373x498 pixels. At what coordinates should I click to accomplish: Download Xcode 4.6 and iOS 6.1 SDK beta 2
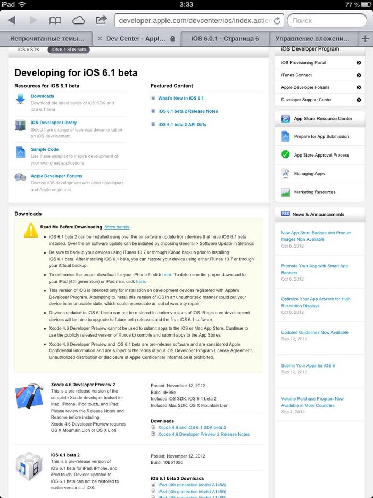pos(192,428)
